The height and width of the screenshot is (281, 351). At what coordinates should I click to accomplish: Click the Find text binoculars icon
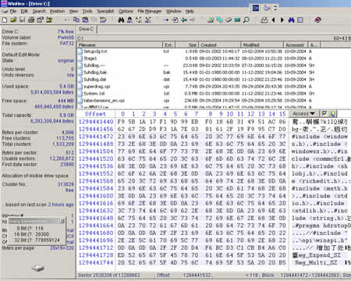pyautogui.click(x=121, y=20)
